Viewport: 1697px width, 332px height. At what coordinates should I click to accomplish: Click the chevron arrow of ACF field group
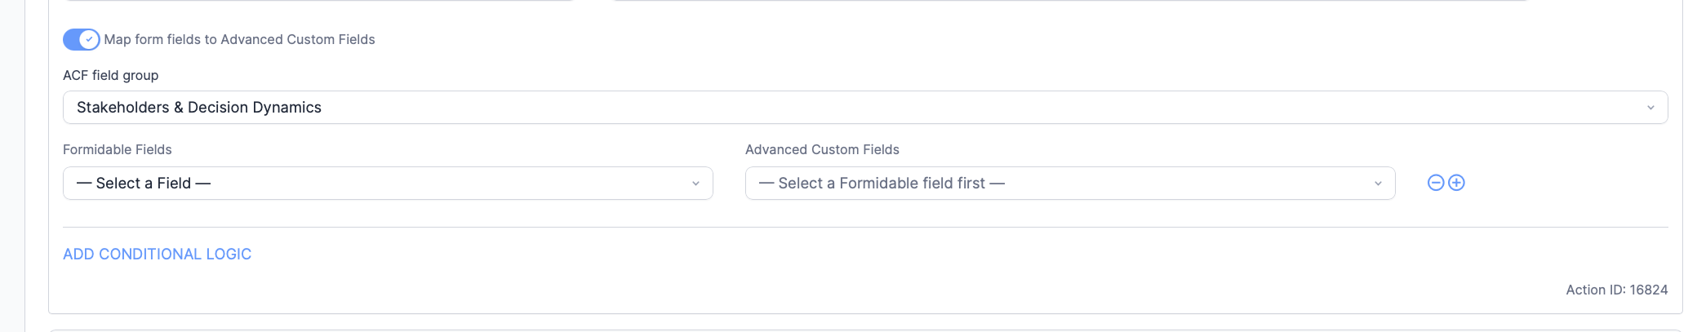(1650, 108)
